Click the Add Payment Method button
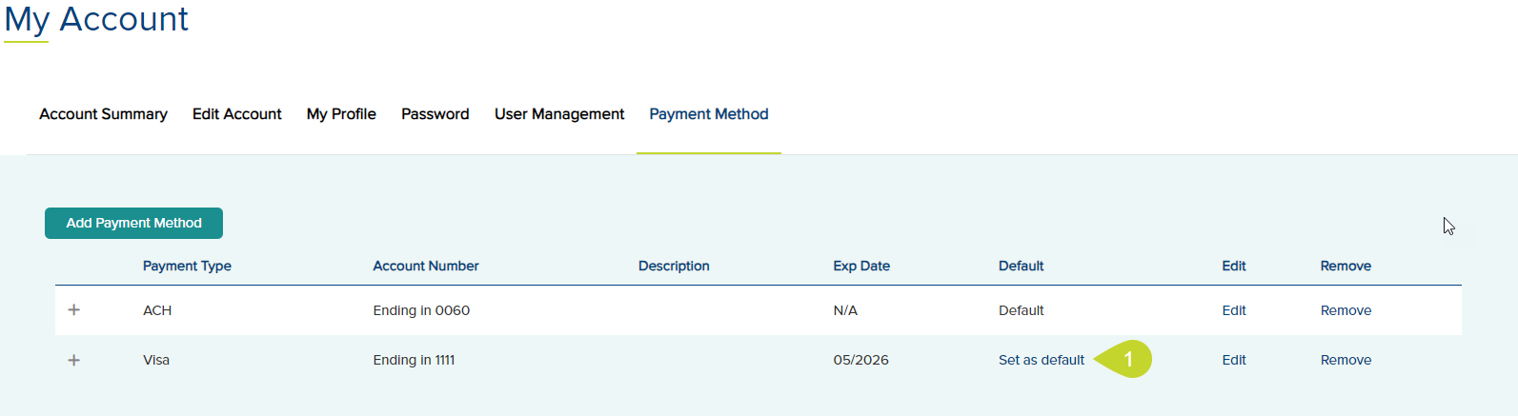Image resolution: width=1518 pixels, height=416 pixels. click(x=133, y=223)
